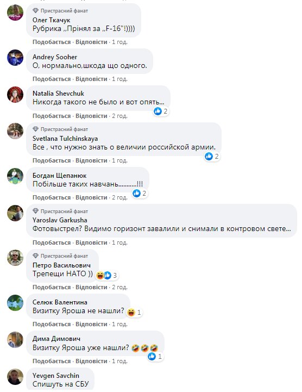Open like reaction on Дима Димович's comment
Image resolution: width=302 pixels, height=392 pixels.
155,356
